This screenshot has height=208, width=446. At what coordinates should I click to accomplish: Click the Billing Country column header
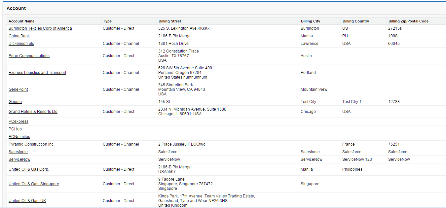click(355, 21)
